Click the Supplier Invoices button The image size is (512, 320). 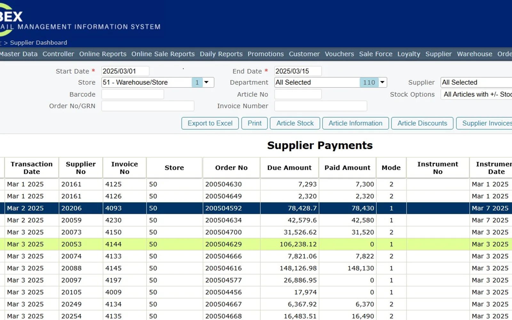(x=484, y=123)
